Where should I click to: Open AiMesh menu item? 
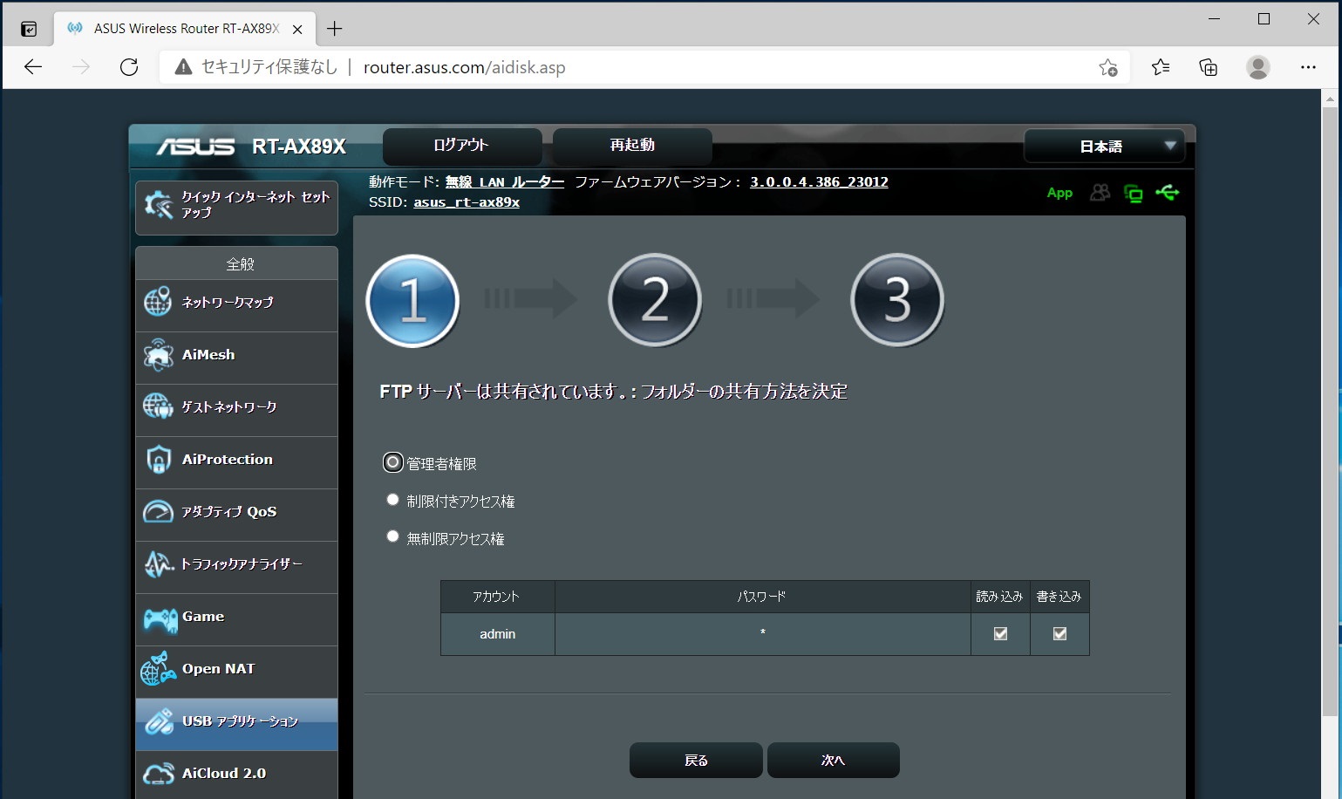(x=236, y=358)
